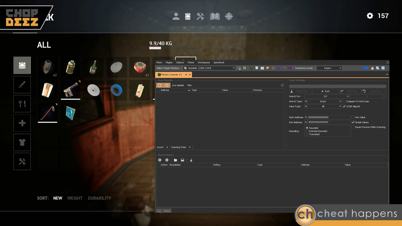Select the clothing shirt category in sidebar
The height and width of the screenshot is (226, 402).
click(22, 142)
